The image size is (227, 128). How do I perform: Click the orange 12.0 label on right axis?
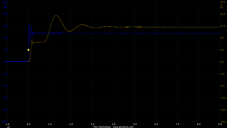(x=222, y=26)
